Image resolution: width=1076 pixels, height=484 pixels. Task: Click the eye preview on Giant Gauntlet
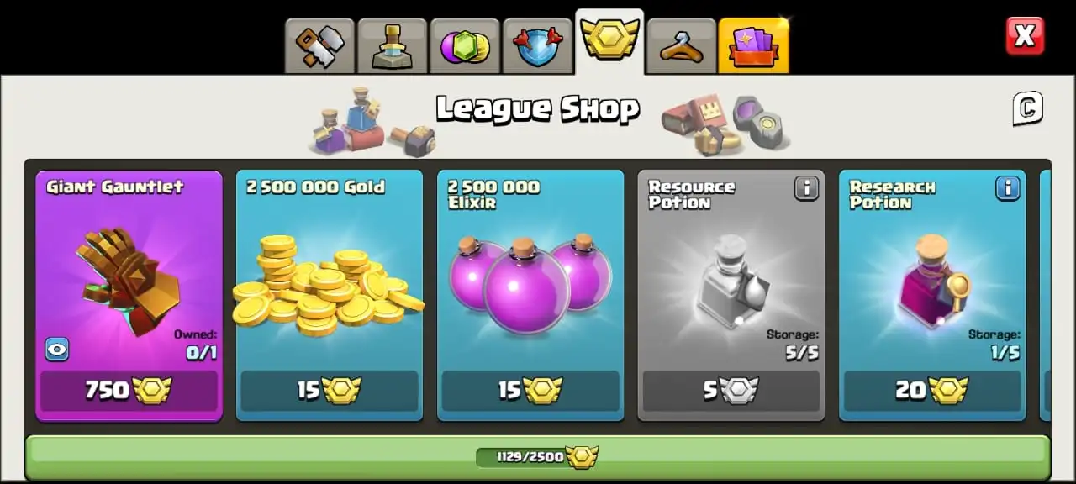click(x=56, y=349)
